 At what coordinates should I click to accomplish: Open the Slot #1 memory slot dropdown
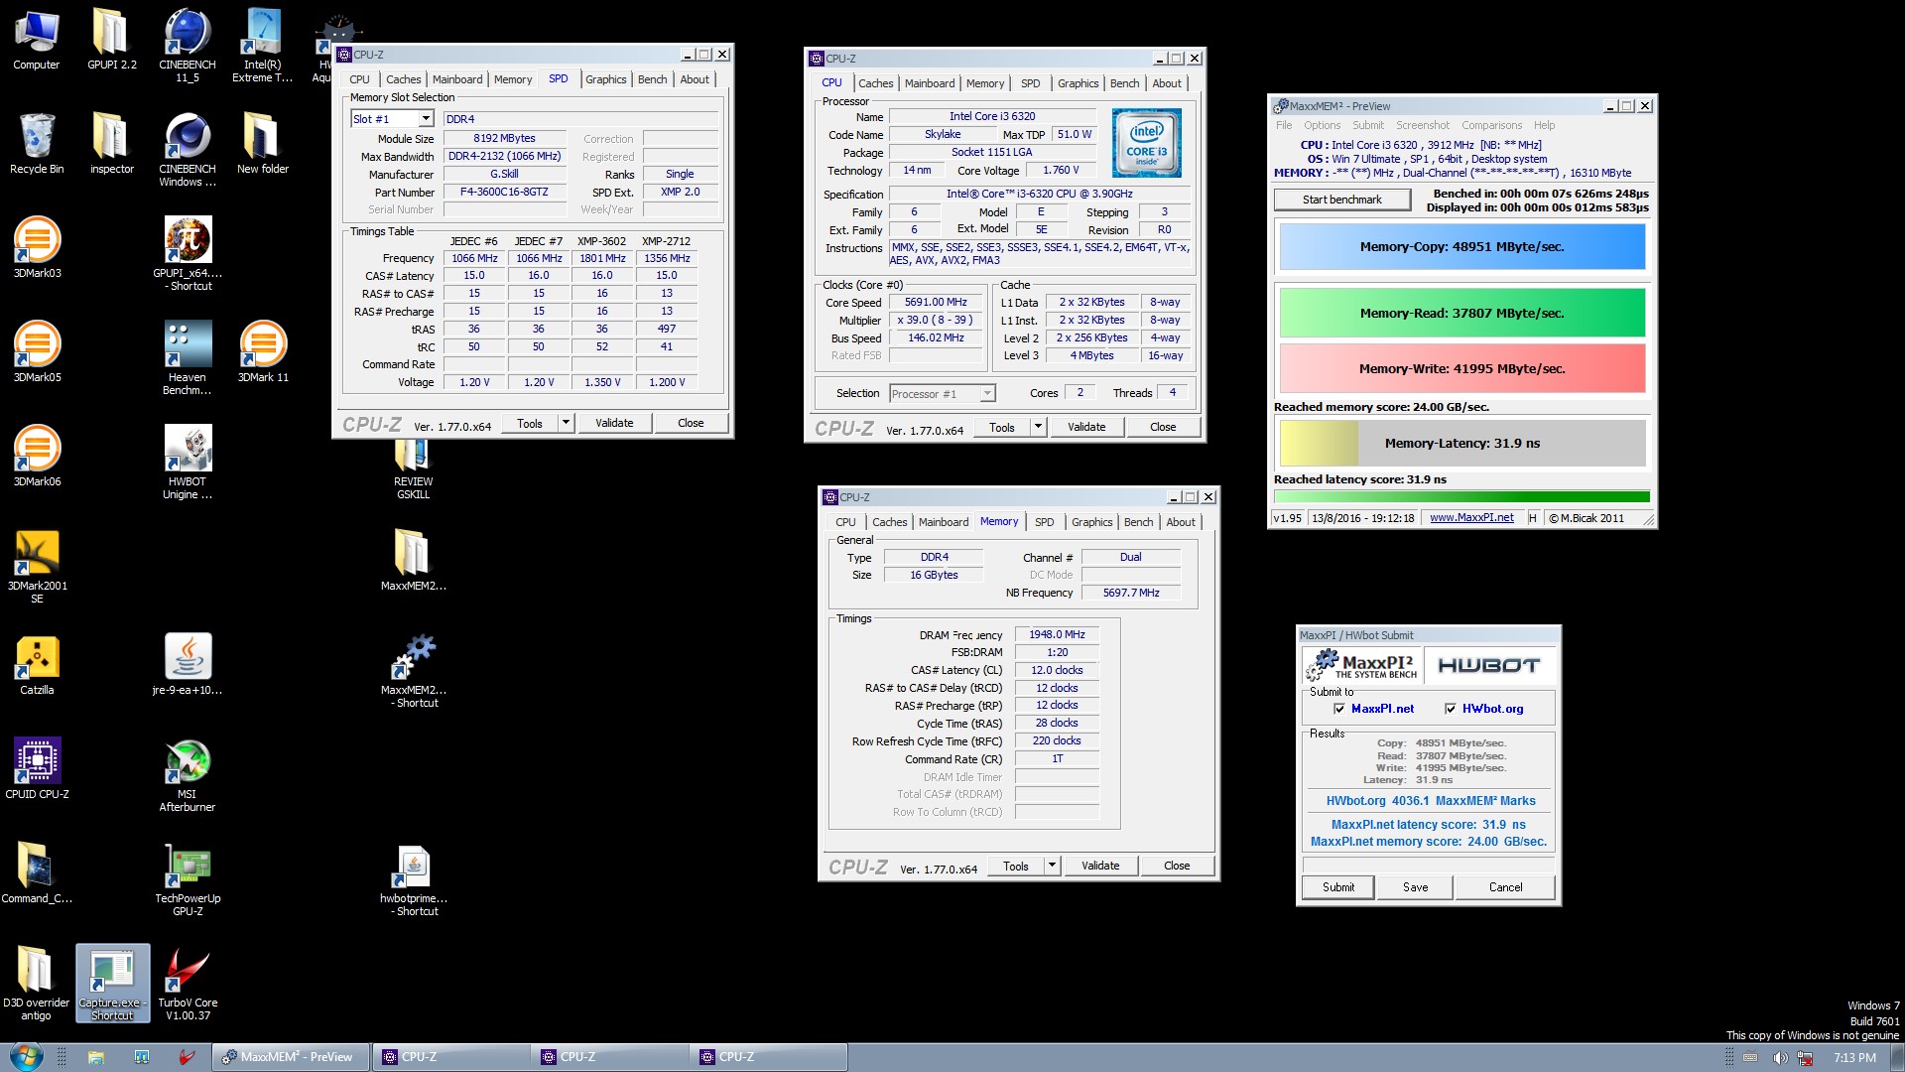click(x=392, y=119)
